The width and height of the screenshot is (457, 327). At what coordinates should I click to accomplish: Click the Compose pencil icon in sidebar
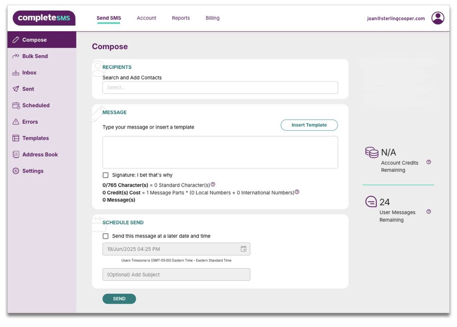click(16, 40)
